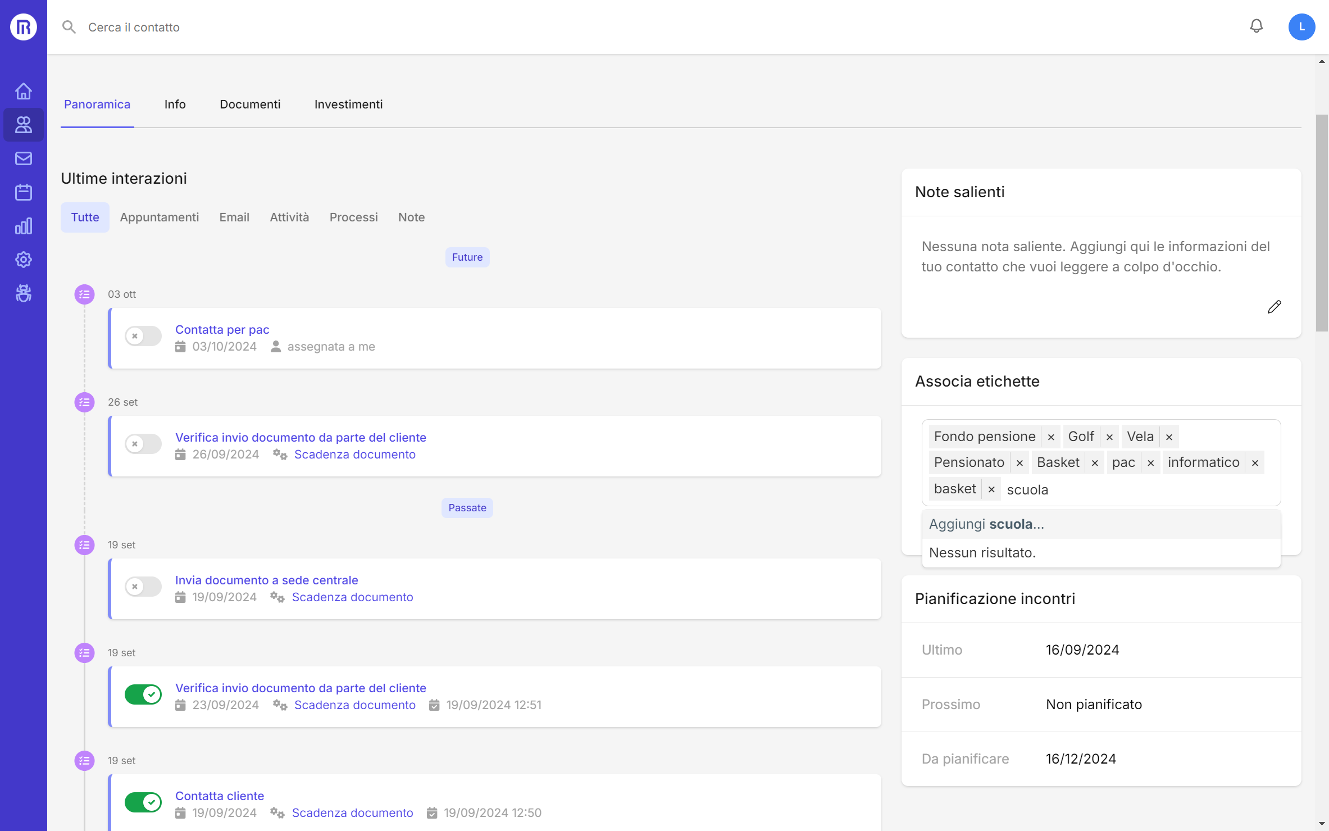Click the bug report icon at sidebar bottom

pyautogui.click(x=23, y=293)
